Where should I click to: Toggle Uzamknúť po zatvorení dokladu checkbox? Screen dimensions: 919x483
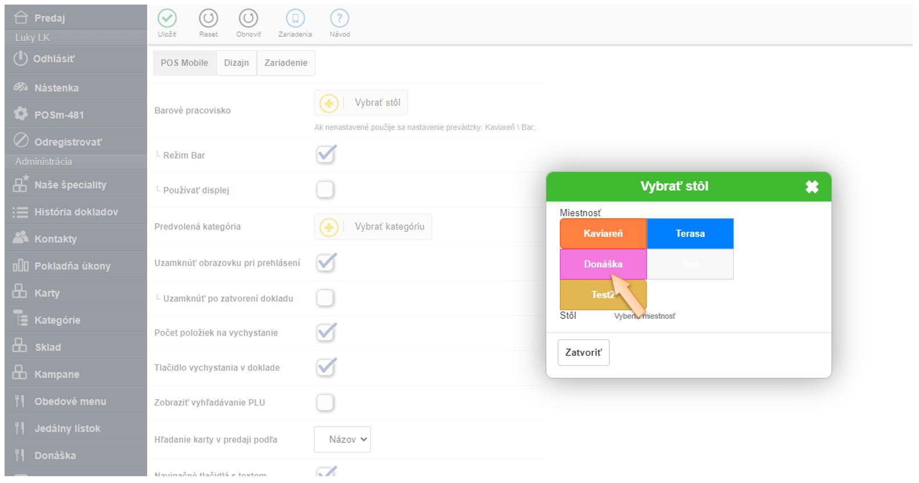coord(325,298)
